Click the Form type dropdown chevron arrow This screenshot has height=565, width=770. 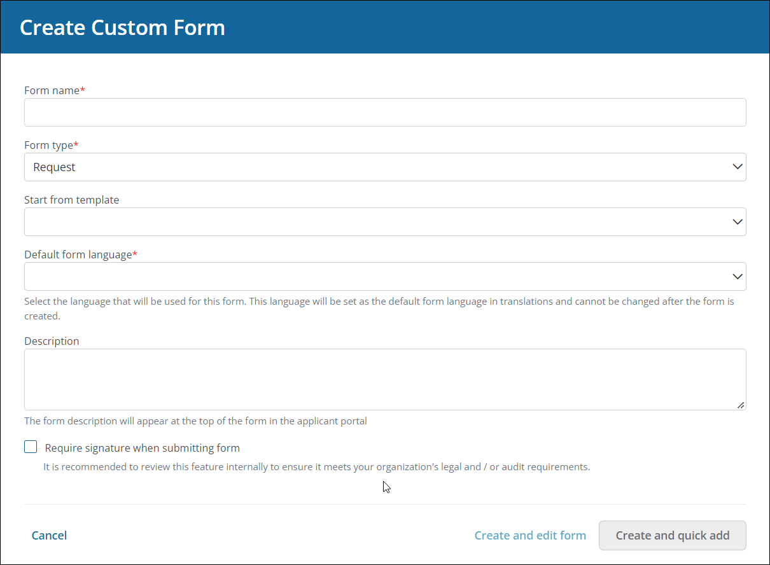pyautogui.click(x=737, y=167)
